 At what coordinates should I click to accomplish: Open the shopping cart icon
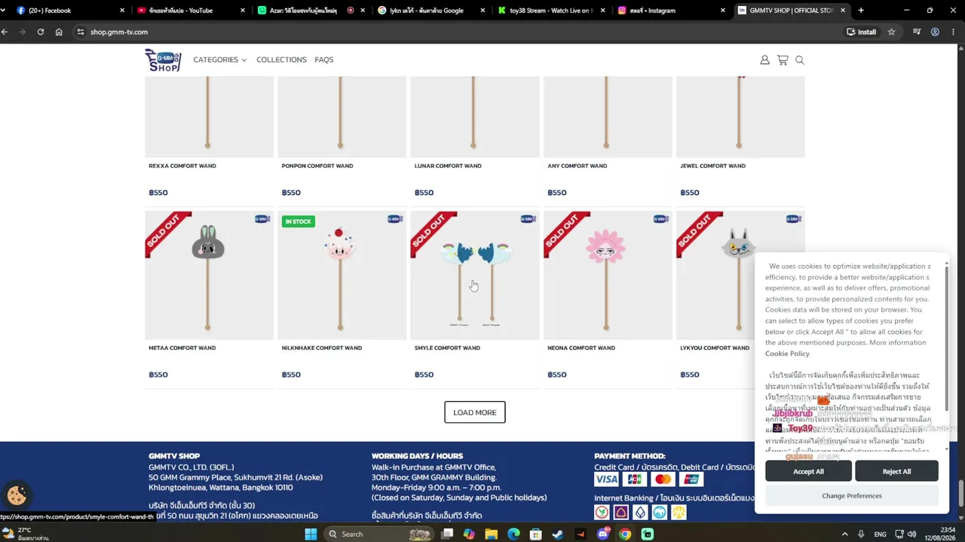[x=783, y=60]
